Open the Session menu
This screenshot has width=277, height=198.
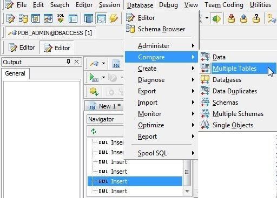click(x=109, y=5)
